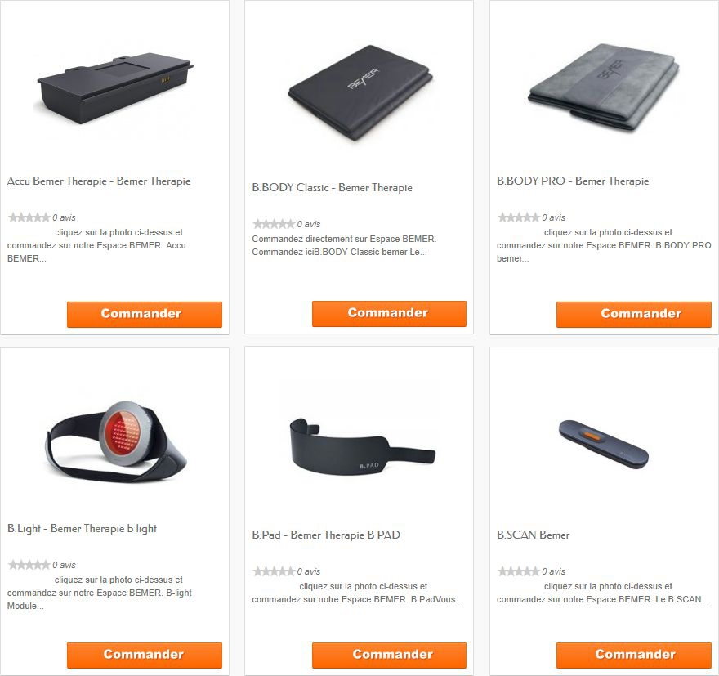
Task: Open the Accu Bemer Therapie title link
Action: coord(99,181)
